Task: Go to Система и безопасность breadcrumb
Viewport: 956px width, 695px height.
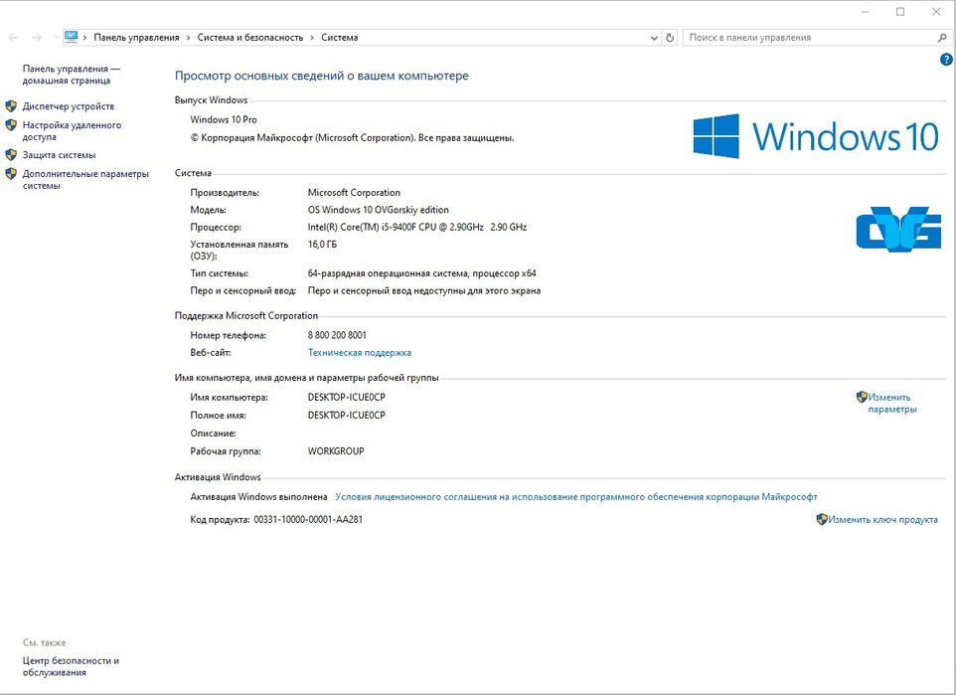Action: tap(250, 38)
